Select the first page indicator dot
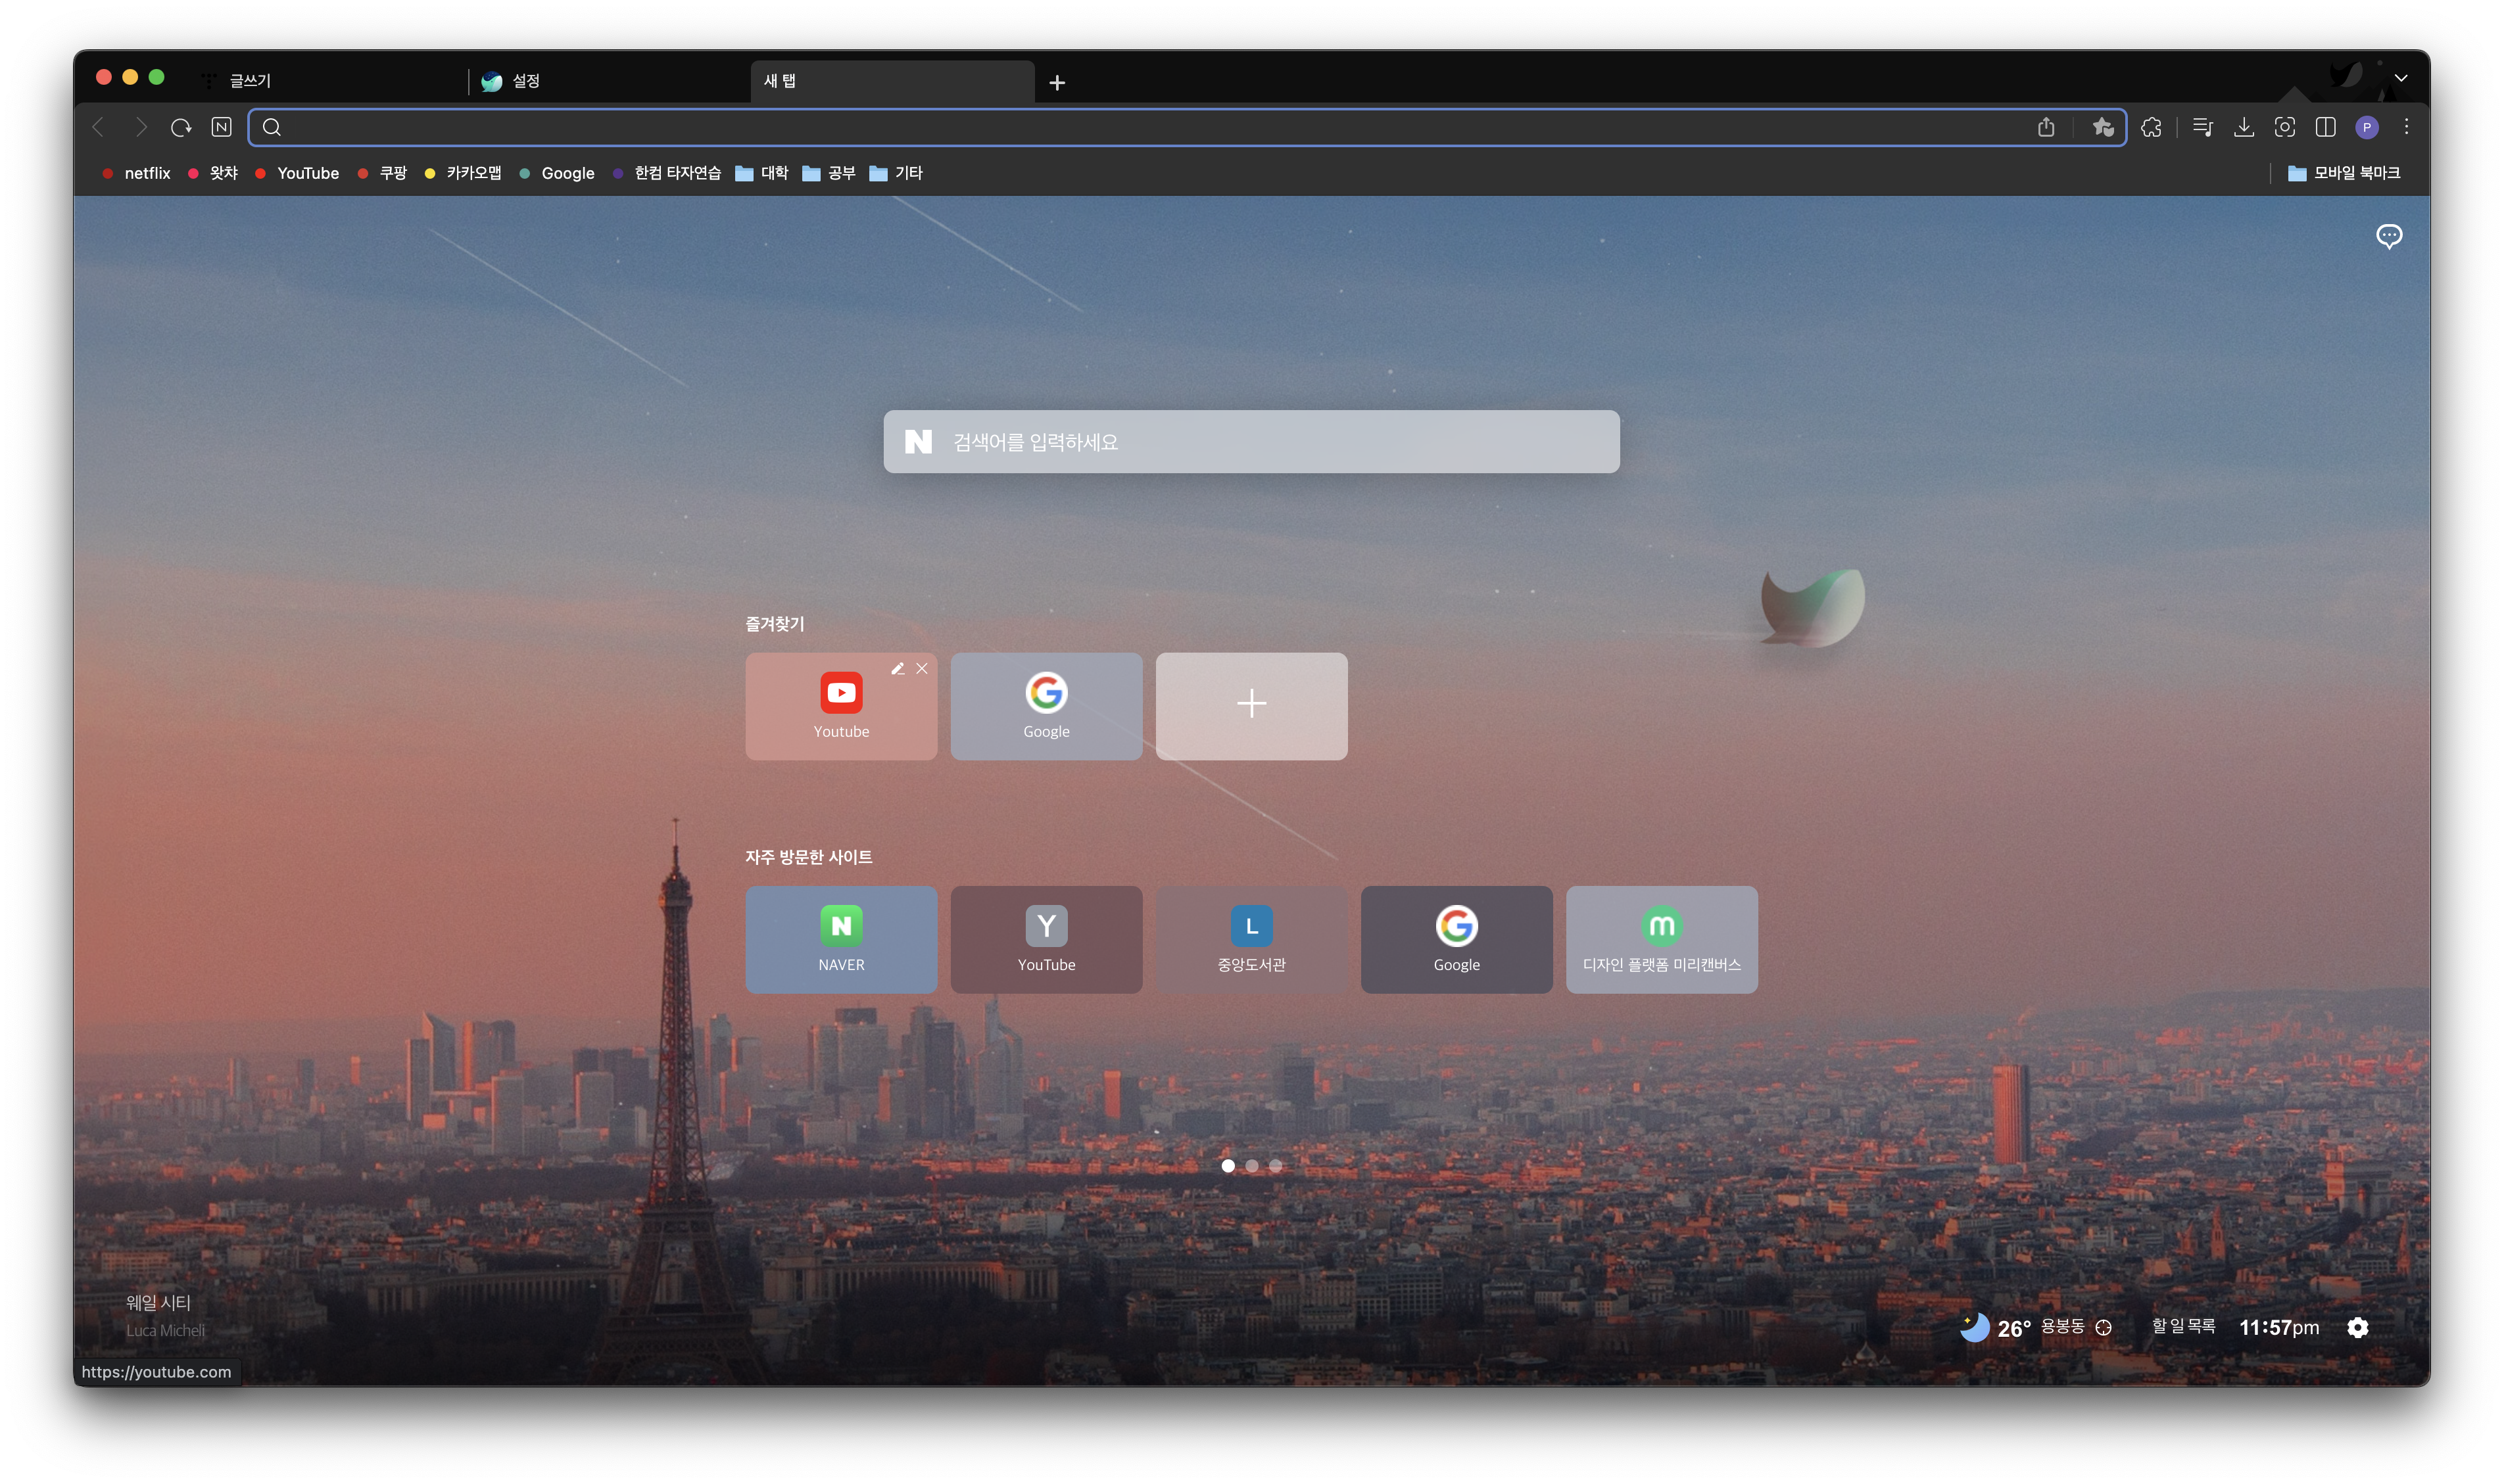This screenshot has height=1484, width=2504. 1228,1165
